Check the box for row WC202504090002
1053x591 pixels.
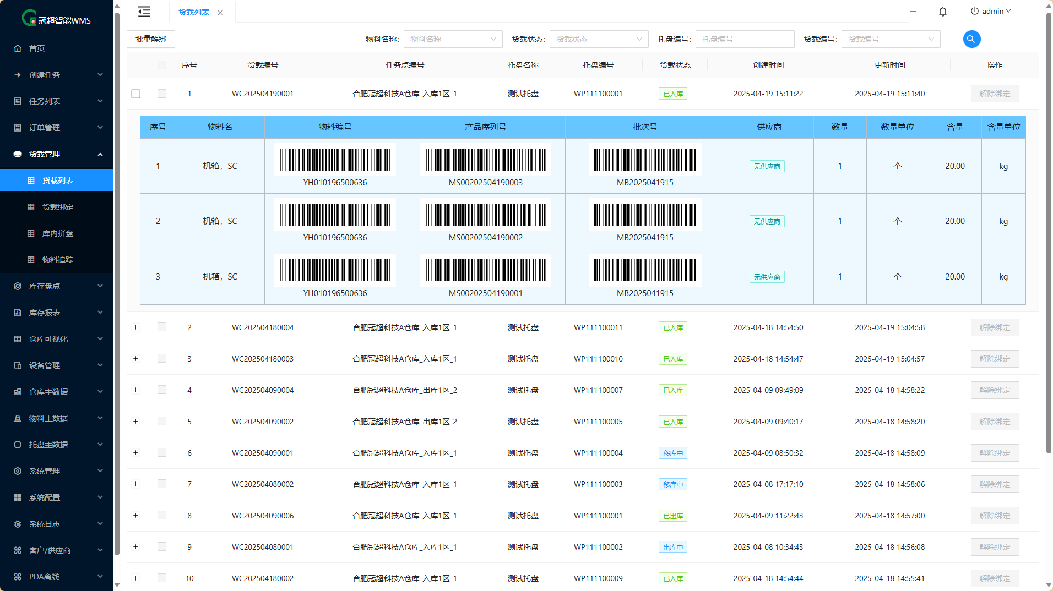162,421
